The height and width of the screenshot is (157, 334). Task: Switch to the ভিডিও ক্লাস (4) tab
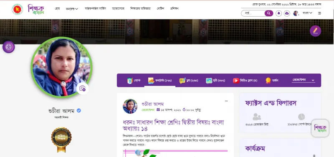[245, 81]
